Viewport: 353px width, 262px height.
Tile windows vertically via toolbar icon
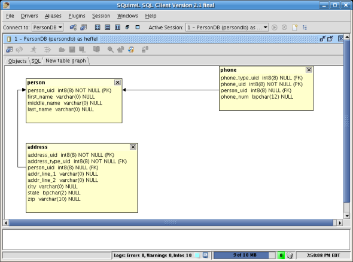tap(117, 28)
